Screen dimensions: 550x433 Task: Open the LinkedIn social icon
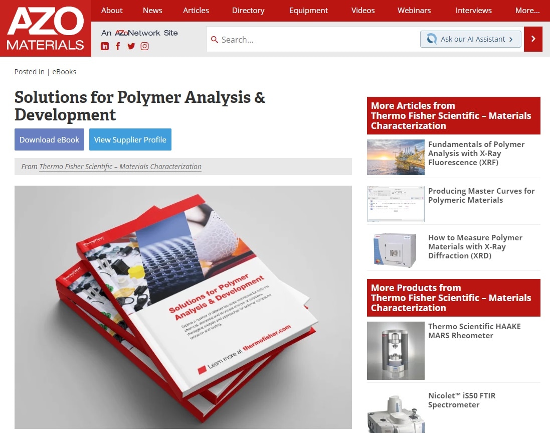coord(104,46)
